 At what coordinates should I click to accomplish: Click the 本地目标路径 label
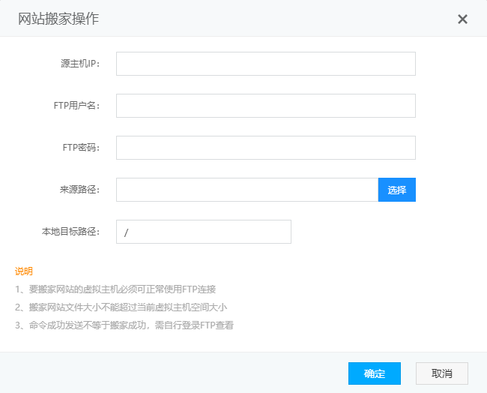(71, 232)
